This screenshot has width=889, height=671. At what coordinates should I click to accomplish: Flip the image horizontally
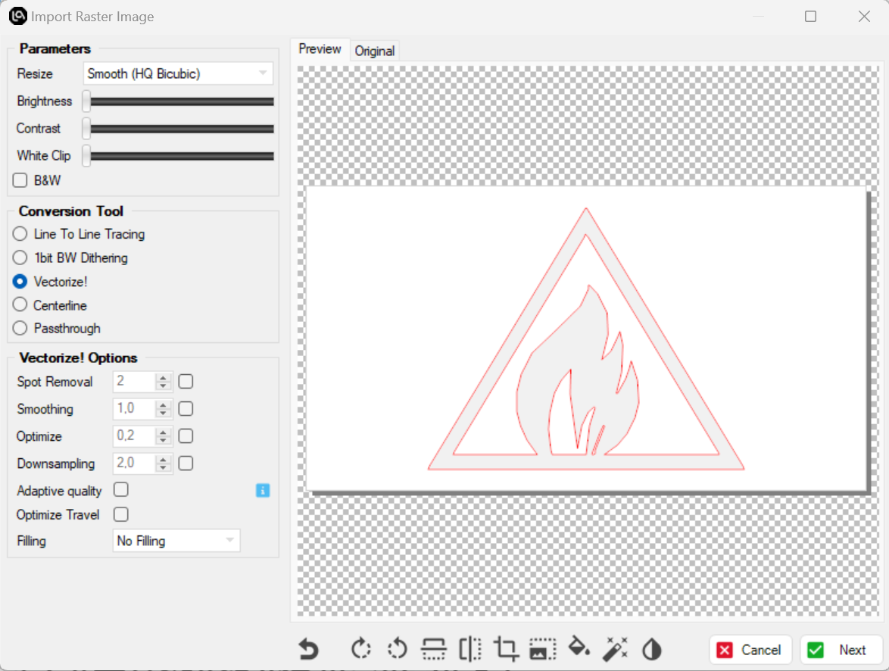click(x=469, y=649)
